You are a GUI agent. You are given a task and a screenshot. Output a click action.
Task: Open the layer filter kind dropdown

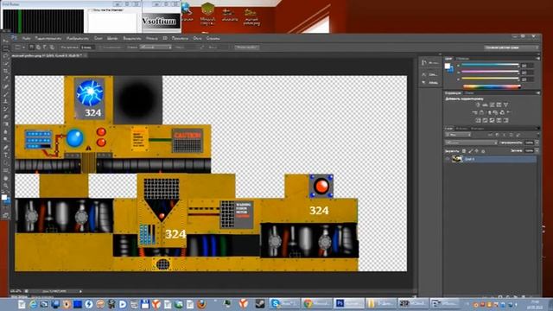point(458,135)
